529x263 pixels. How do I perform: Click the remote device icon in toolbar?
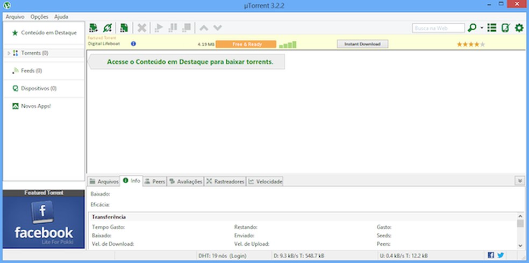pyautogui.click(x=505, y=28)
